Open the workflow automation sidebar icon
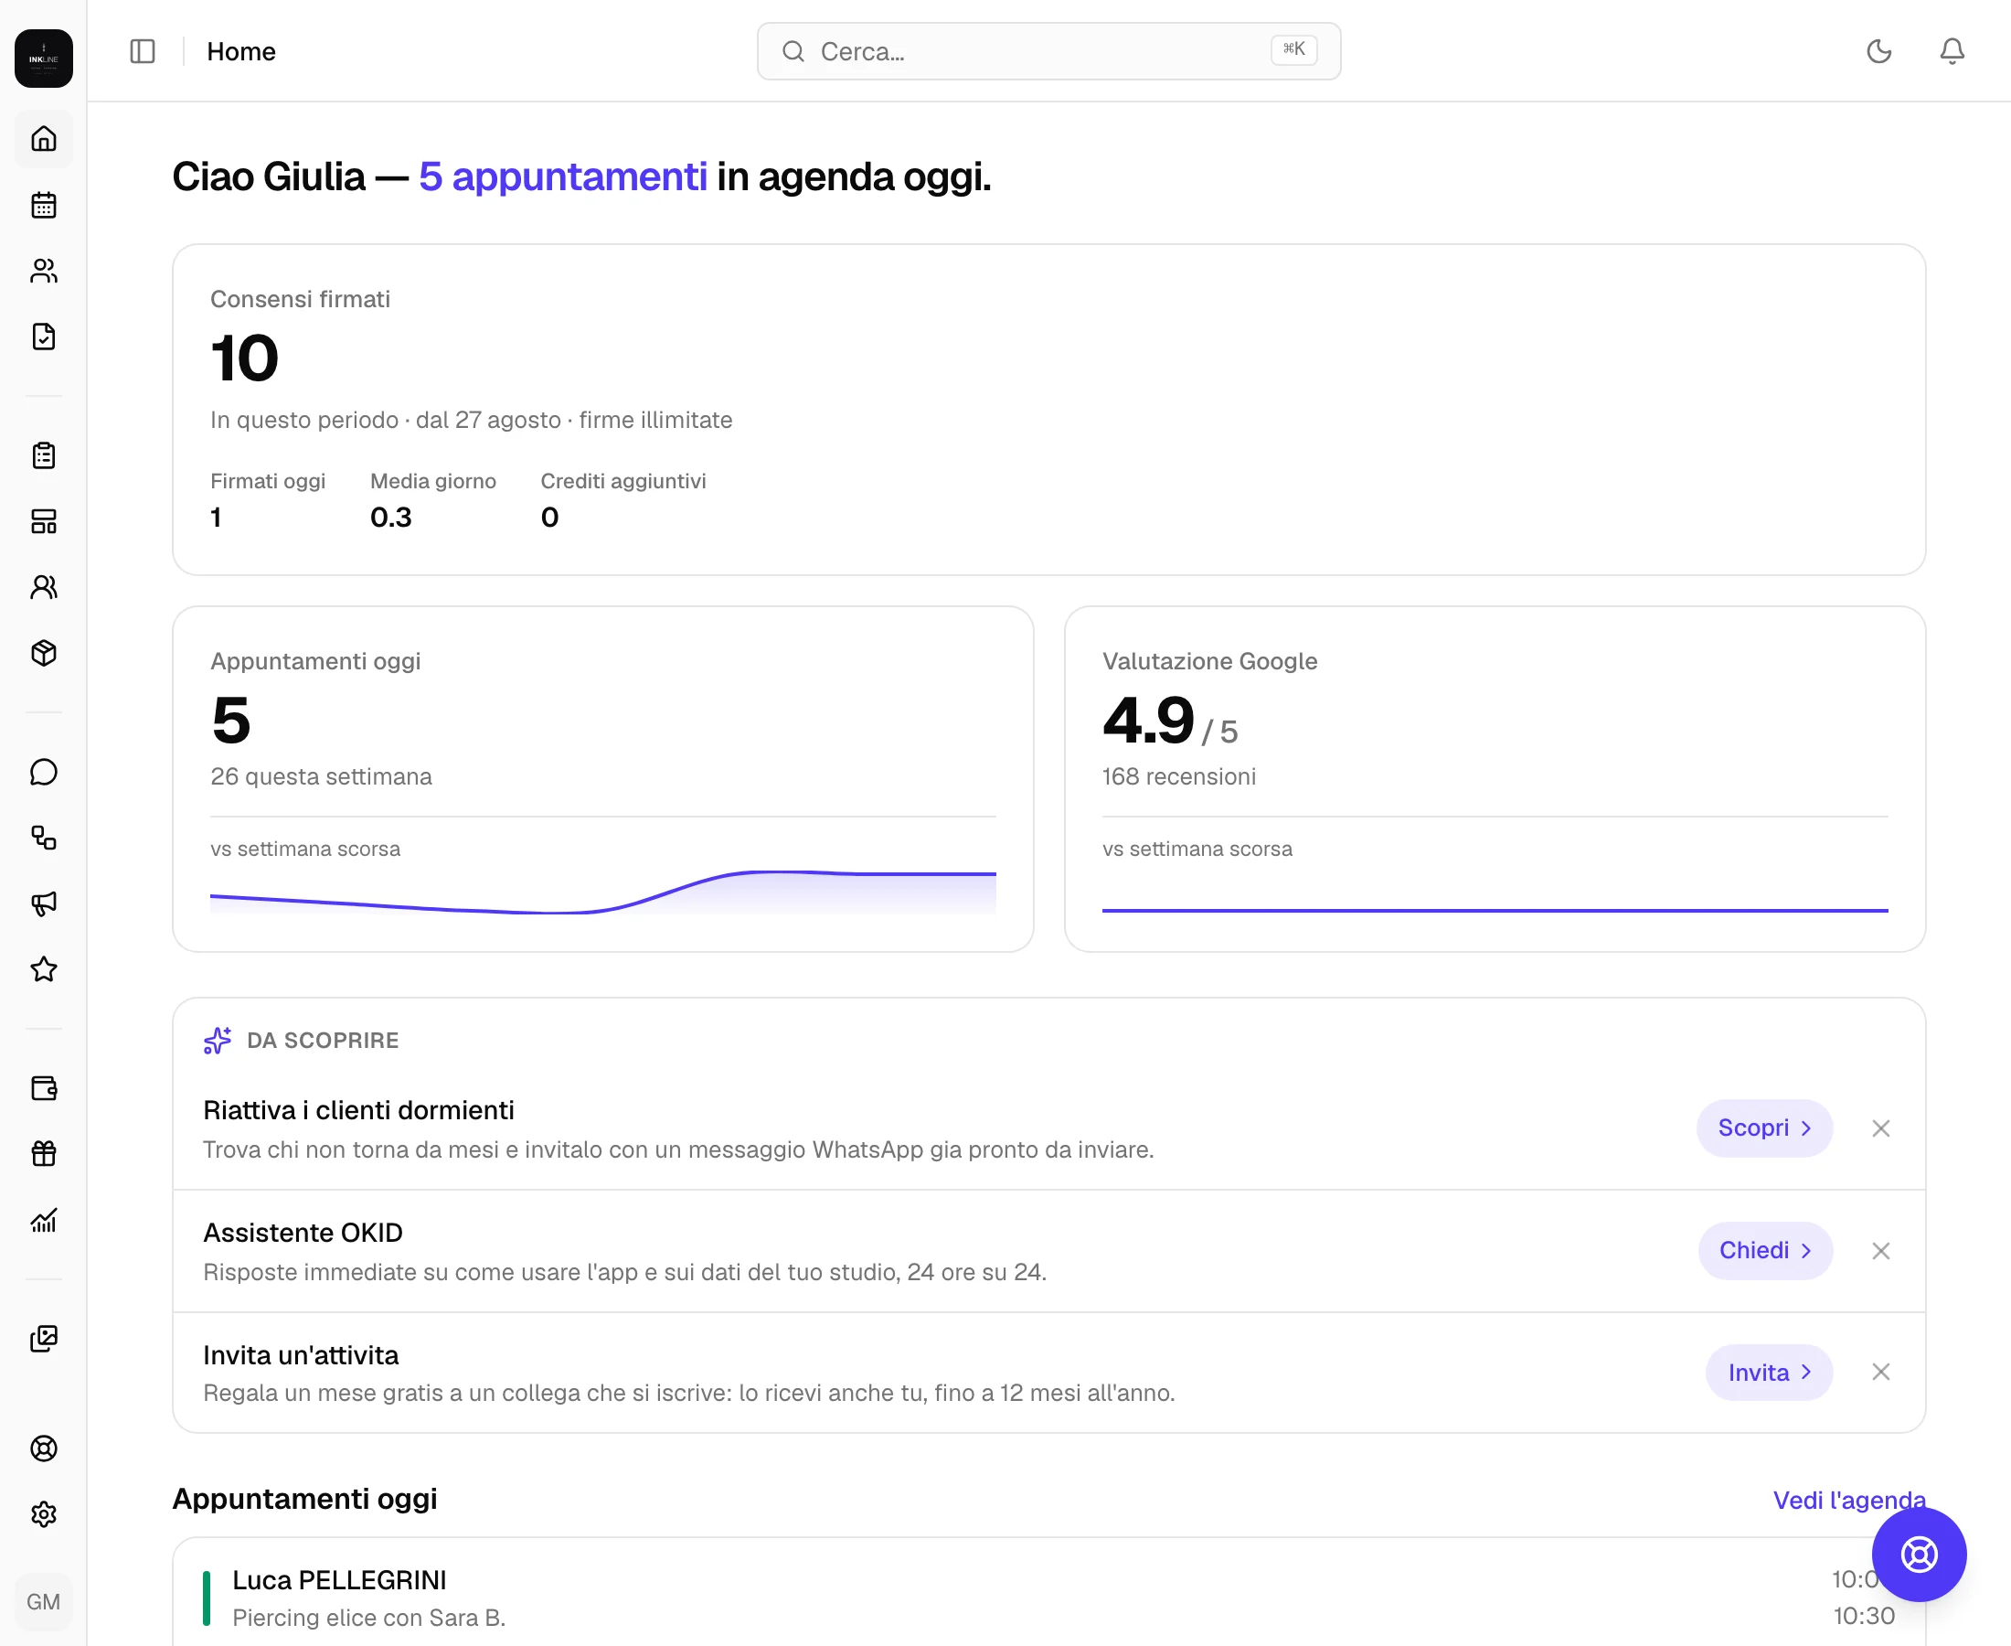 (x=44, y=838)
